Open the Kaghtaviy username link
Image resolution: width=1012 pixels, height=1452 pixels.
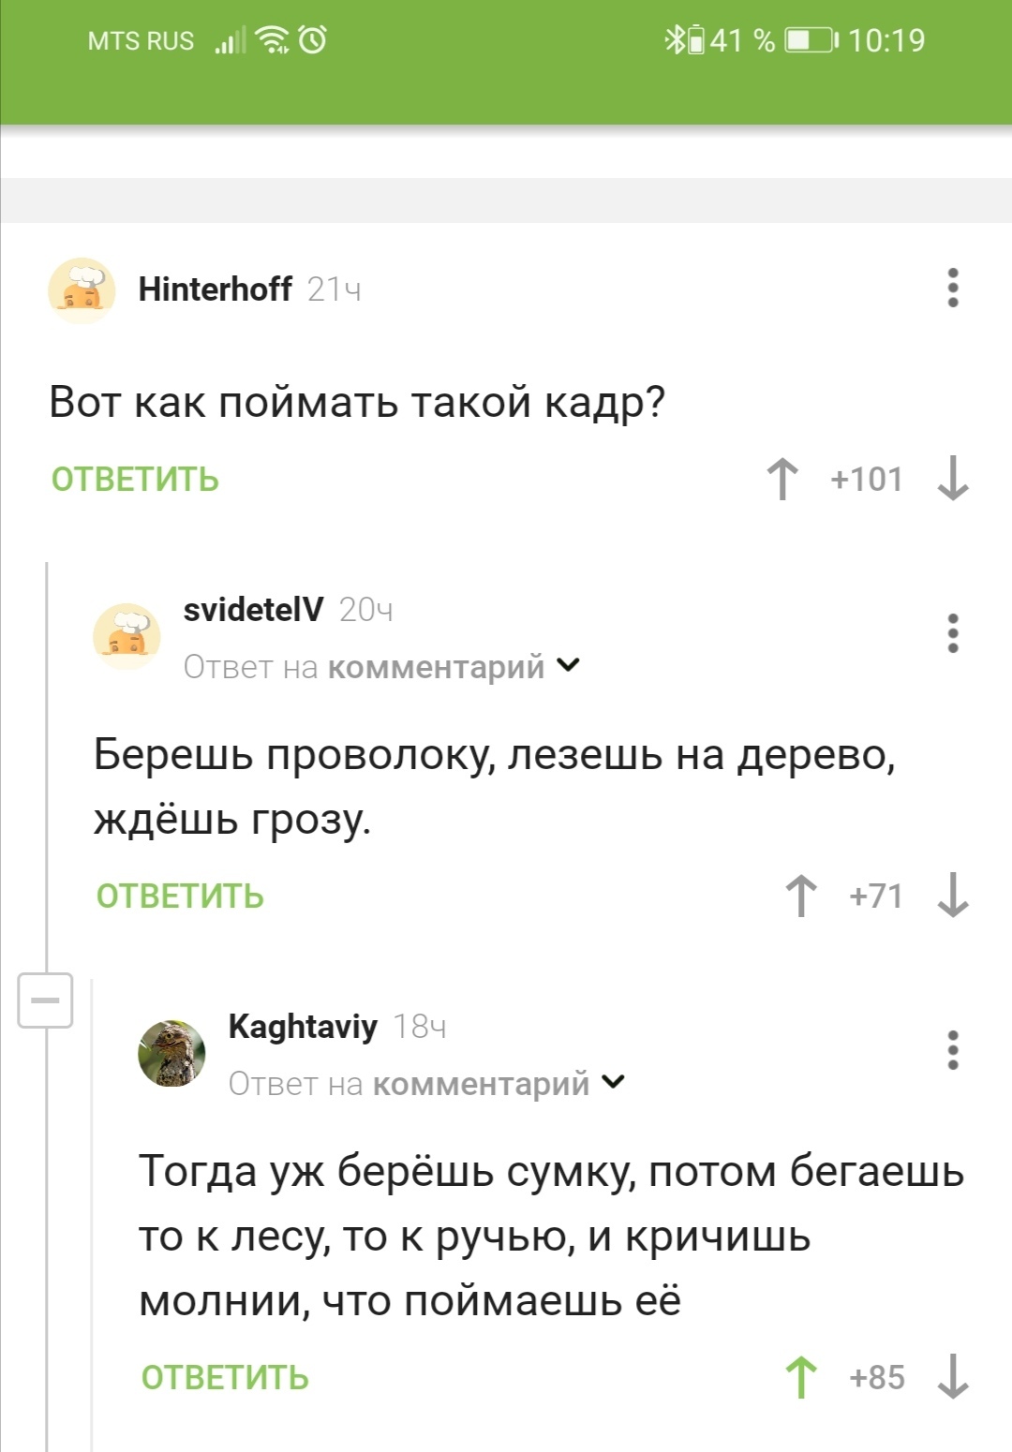click(303, 1027)
